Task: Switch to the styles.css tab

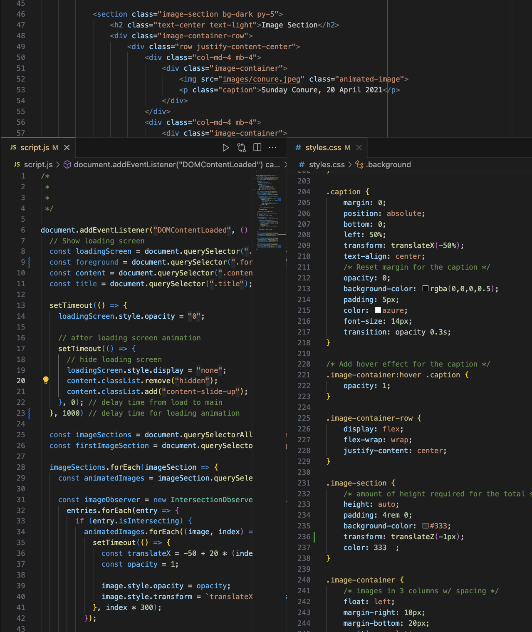Action: pos(323,148)
